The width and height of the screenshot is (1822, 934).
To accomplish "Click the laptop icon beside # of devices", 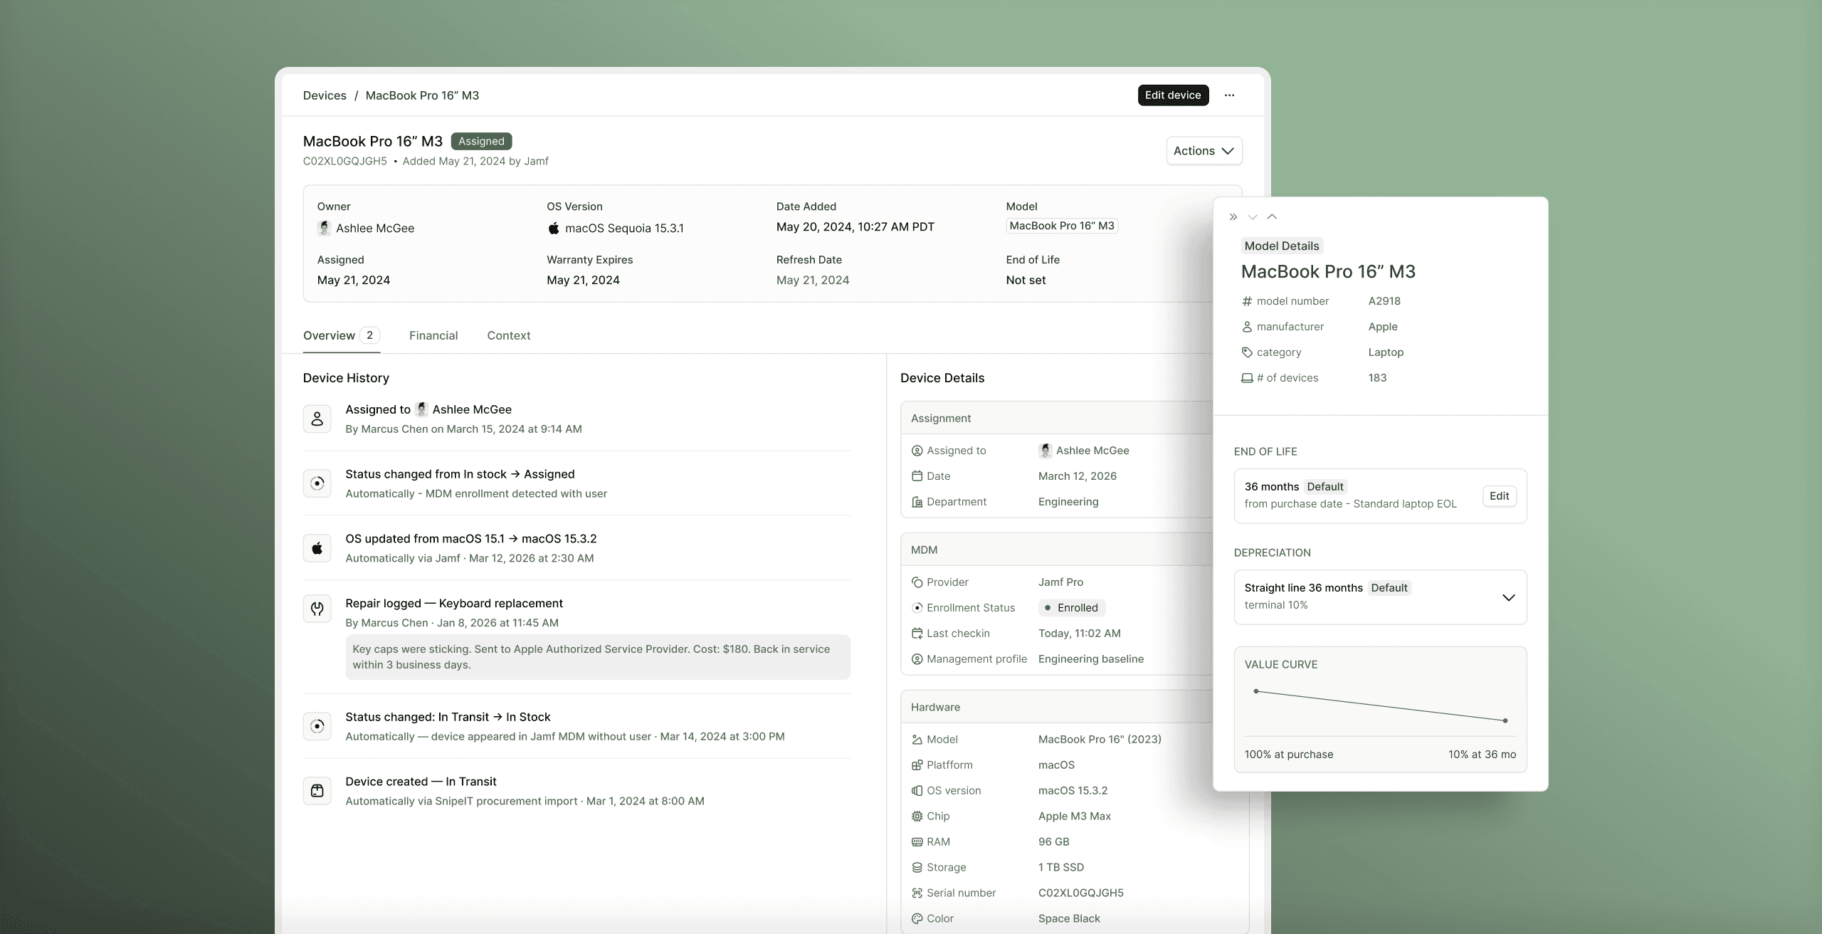I will (x=1247, y=378).
